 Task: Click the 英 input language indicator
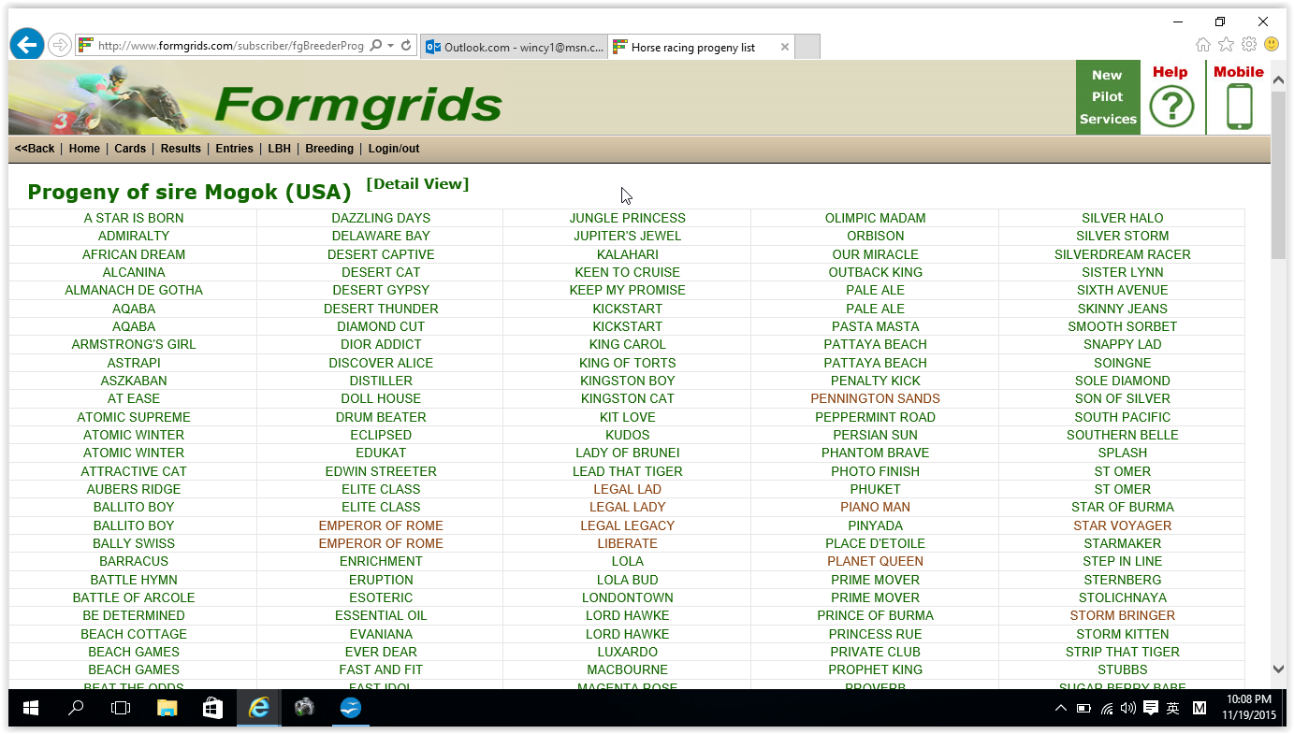[x=1173, y=709]
